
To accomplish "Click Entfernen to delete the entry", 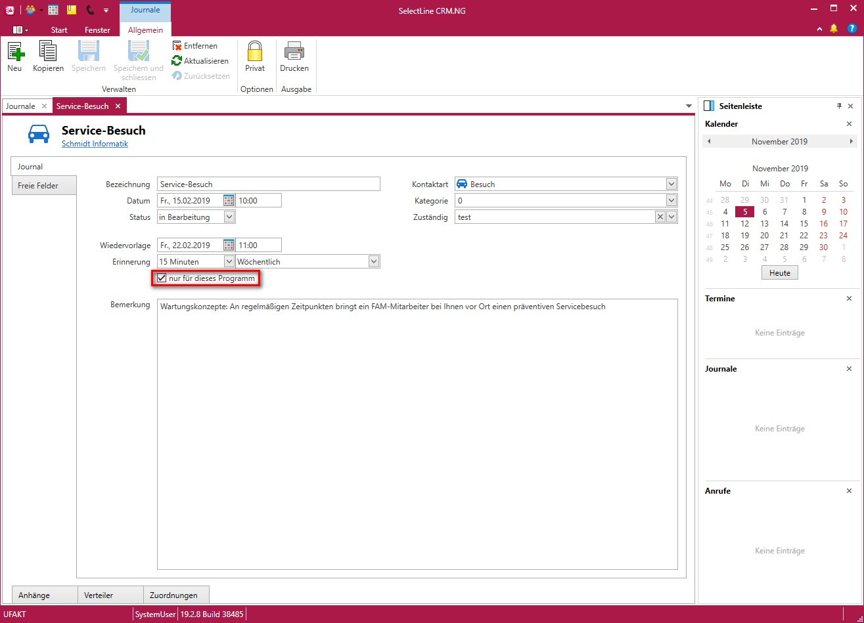I will point(194,46).
